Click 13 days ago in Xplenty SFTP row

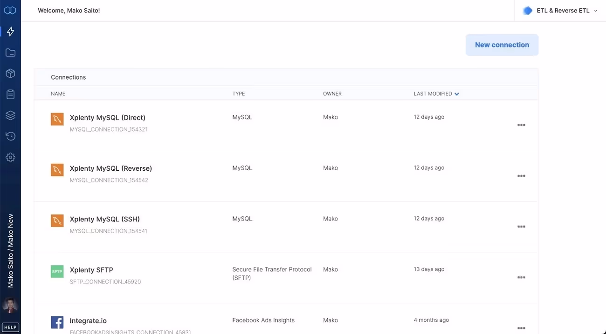(429, 269)
